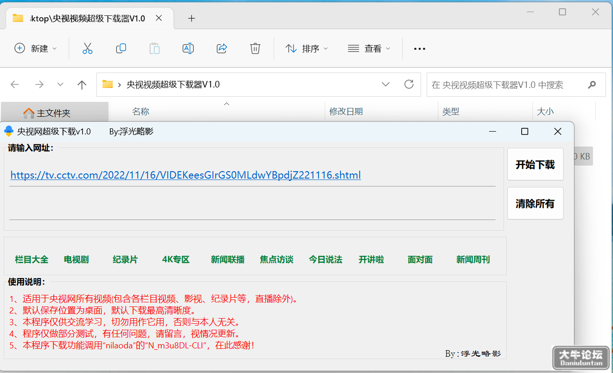Click the search magnifier icon in Explorer
Image resolution: width=613 pixels, height=373 pixels.
click(x=592, y=85)
